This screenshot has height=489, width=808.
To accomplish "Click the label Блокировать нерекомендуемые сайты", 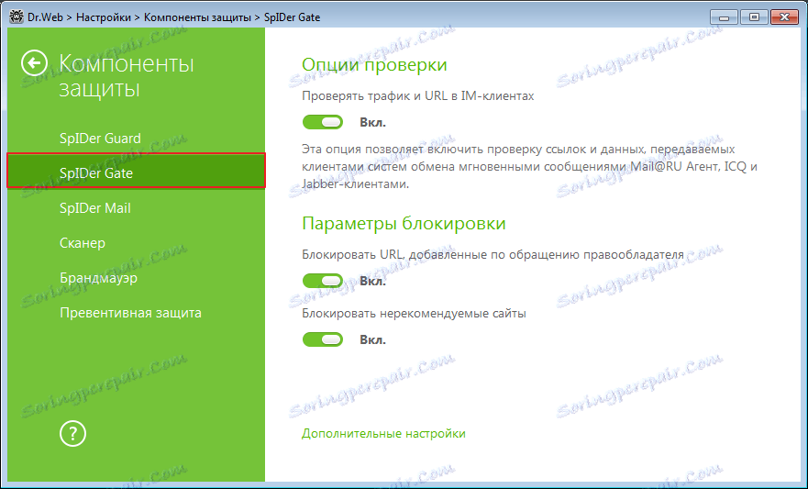I will point(414,313).
